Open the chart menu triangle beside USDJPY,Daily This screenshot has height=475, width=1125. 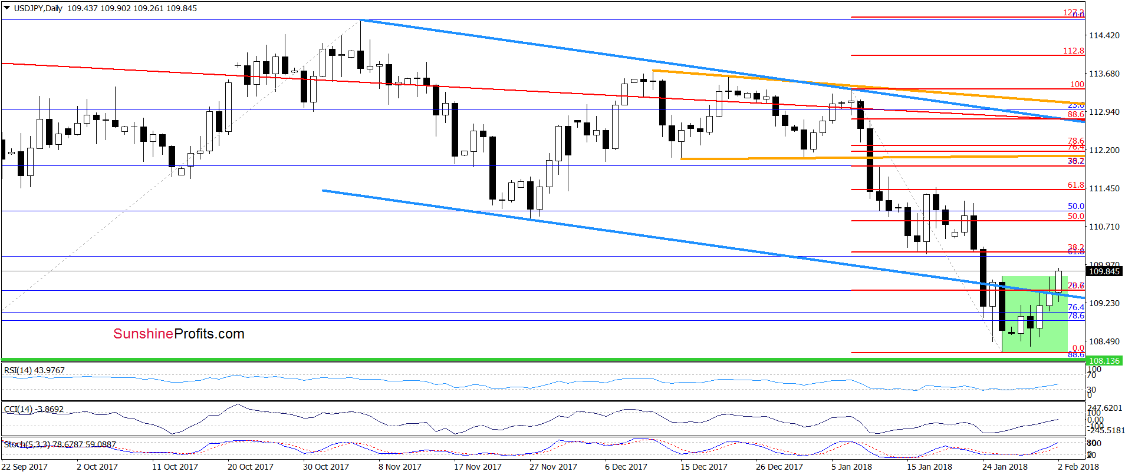(x=7, y=8)
